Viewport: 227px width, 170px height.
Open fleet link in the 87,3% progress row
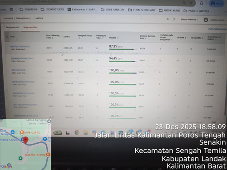click(20, 47)
